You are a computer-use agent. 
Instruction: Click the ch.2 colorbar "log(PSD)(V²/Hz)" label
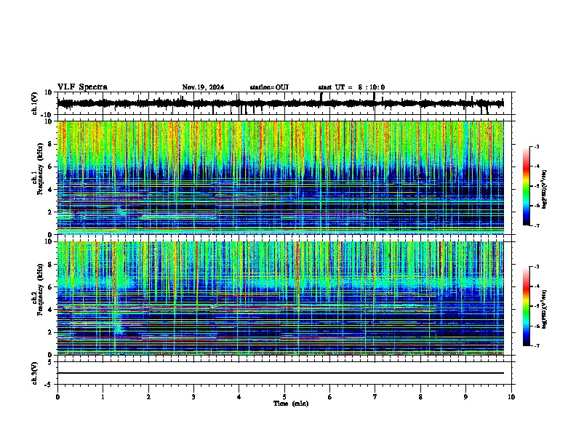click(x=545, y=310)
